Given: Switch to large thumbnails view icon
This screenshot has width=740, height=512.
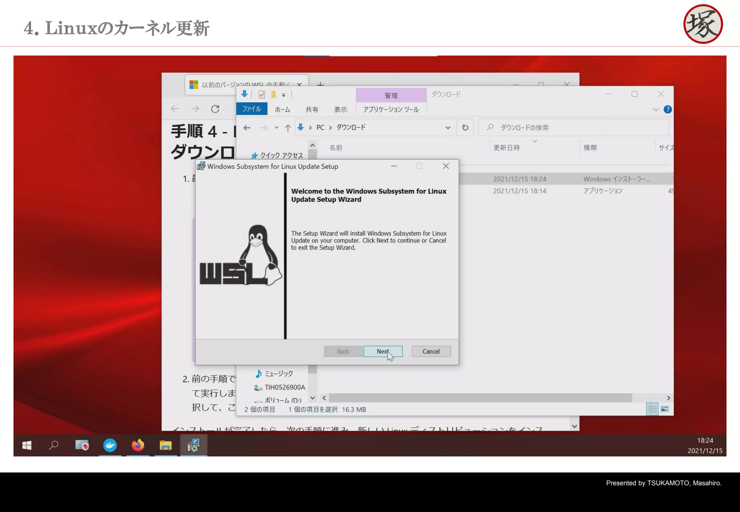Looking at the screenshot, I should (x=665, y=409).
